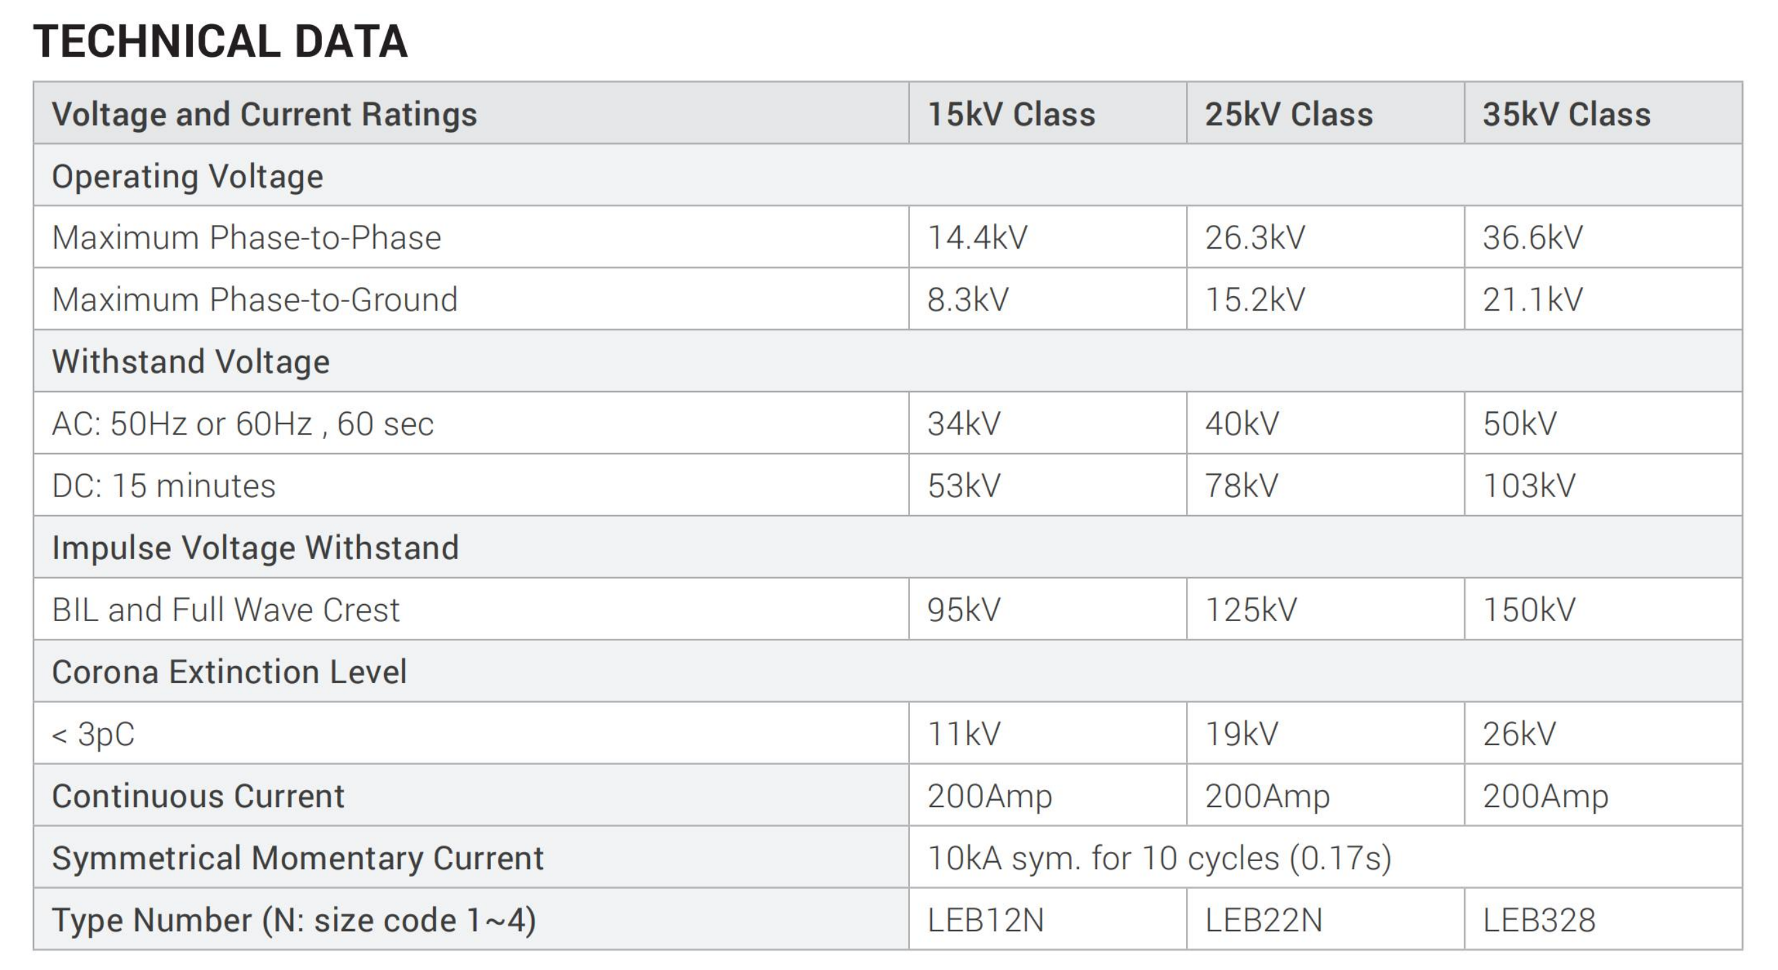Screen dimensions: 1778x970
Task: Click the Impulse Voltage Withstand section row
Action: pyautogui.click(x=255, y=548)
